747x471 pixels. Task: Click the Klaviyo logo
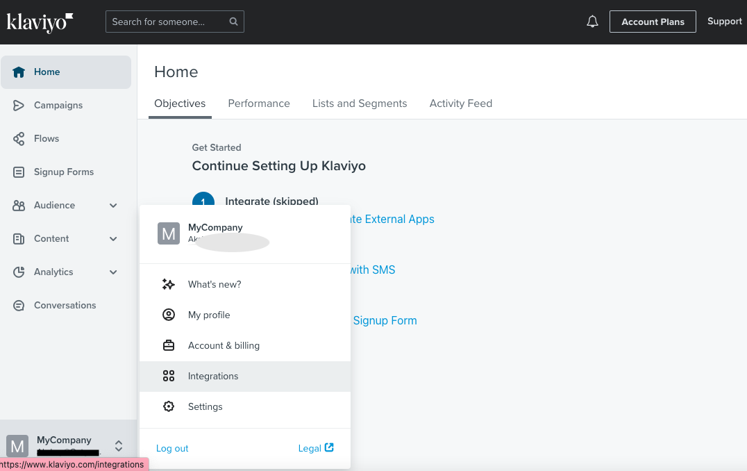click(x=40, y=22)
